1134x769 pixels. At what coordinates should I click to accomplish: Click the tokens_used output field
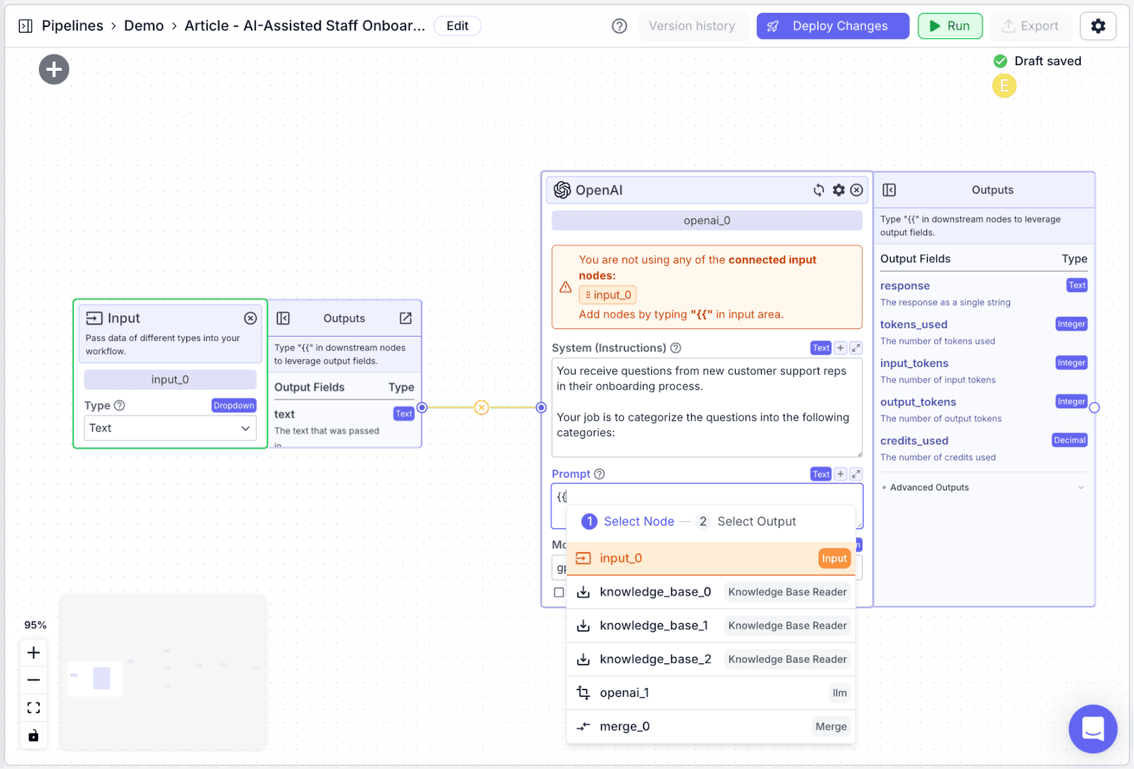point(914,325)
